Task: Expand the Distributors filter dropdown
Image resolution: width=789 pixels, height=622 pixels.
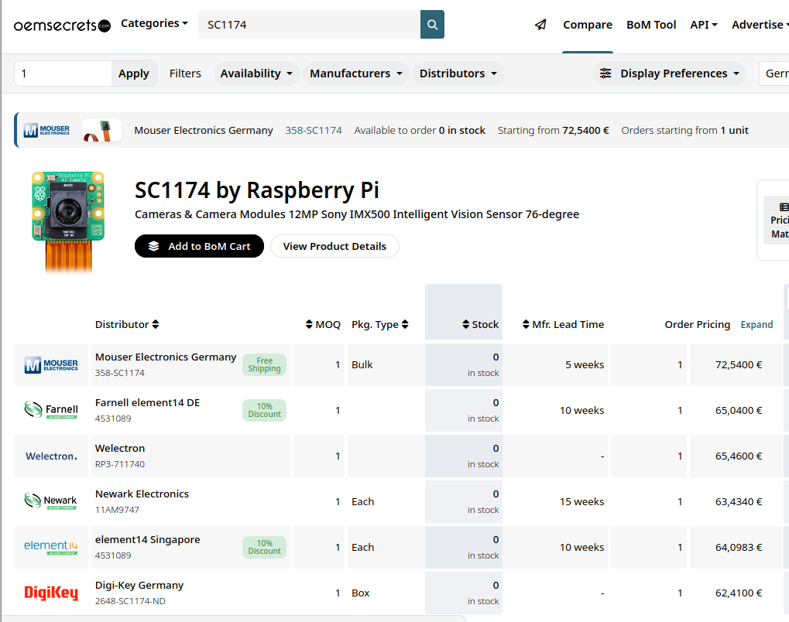Action: (458, 73)
